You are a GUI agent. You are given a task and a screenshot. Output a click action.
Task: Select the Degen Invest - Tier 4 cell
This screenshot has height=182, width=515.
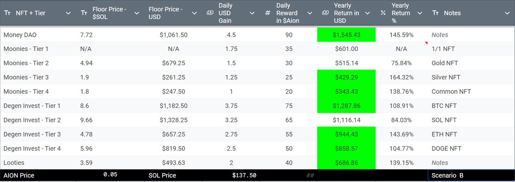pyautogui.click(x=38, y=149)
